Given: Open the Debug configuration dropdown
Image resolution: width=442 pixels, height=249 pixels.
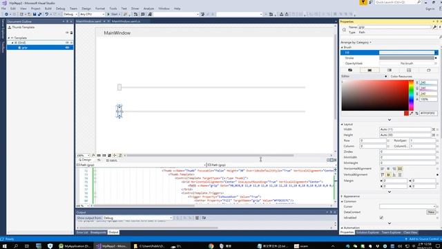Looking at the screenshot, I should 70,14.
